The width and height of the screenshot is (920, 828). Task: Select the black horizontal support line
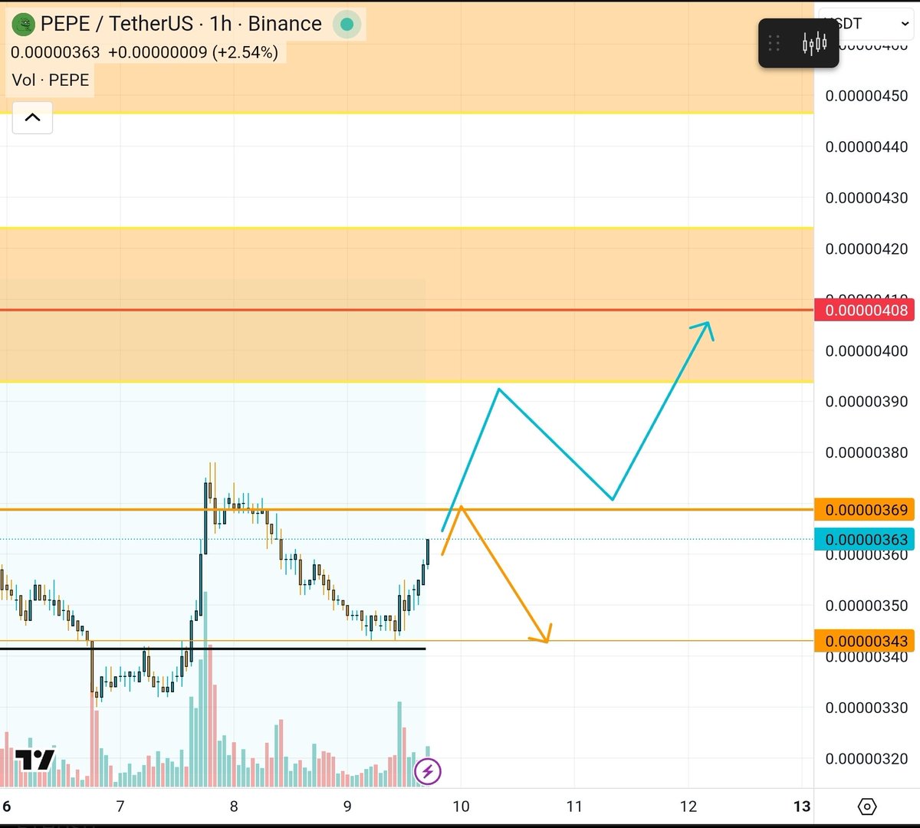(x=212, y=649)
